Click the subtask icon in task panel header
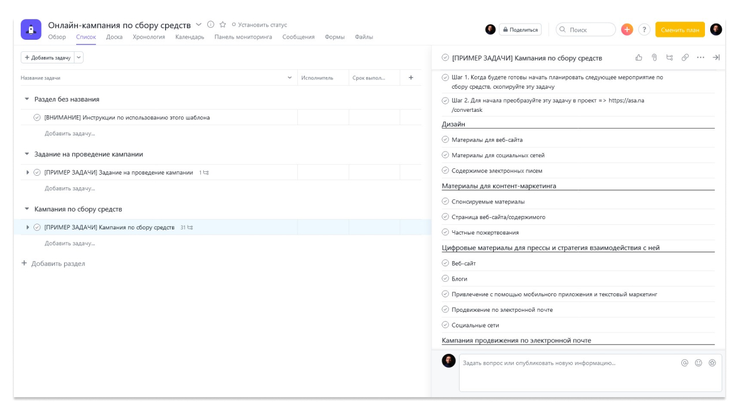 point(670,58)
